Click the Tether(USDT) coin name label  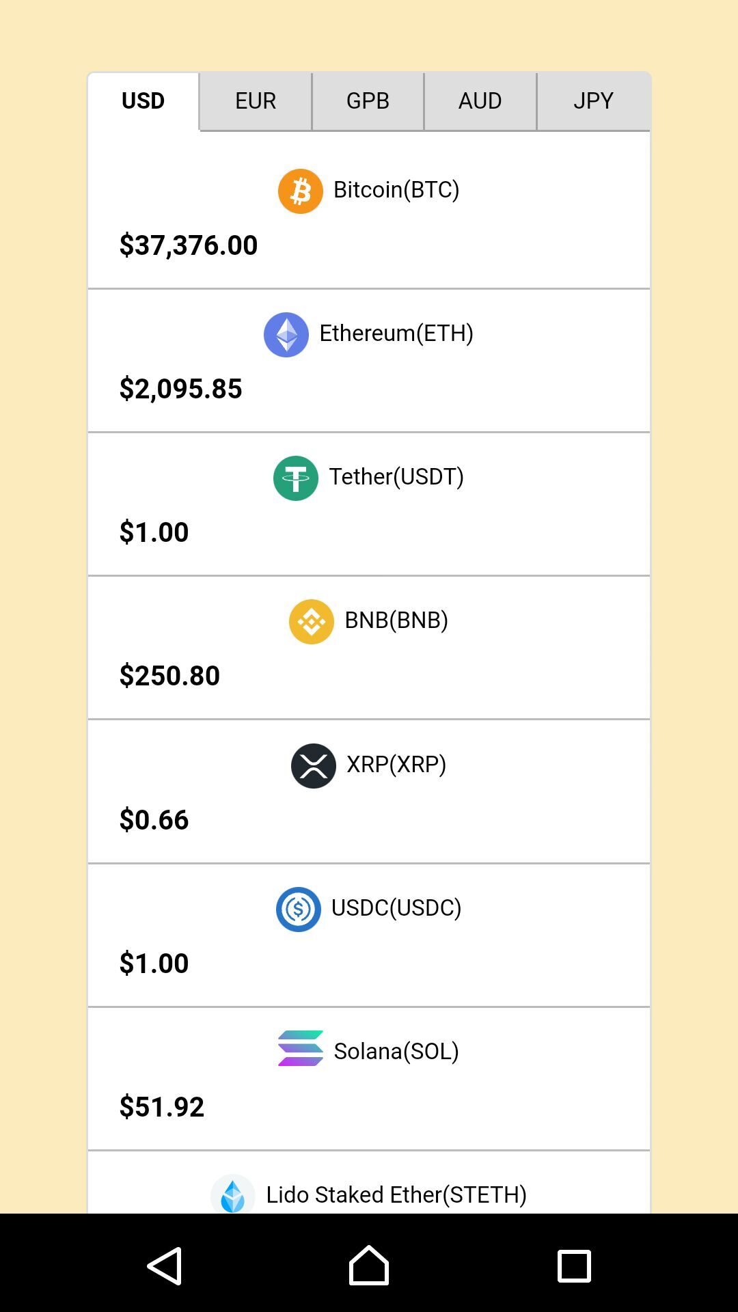point(396,477)
